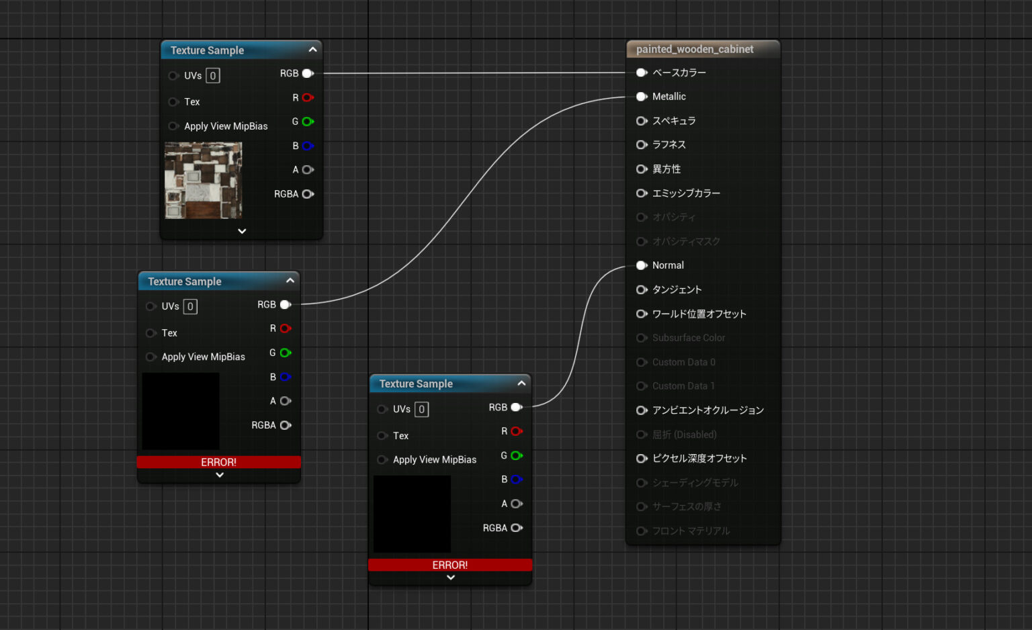Viewport: 1032px width, 630px height.
Task: Click the エミッシブカラー input pin
Action: click(x=642, y=193)
